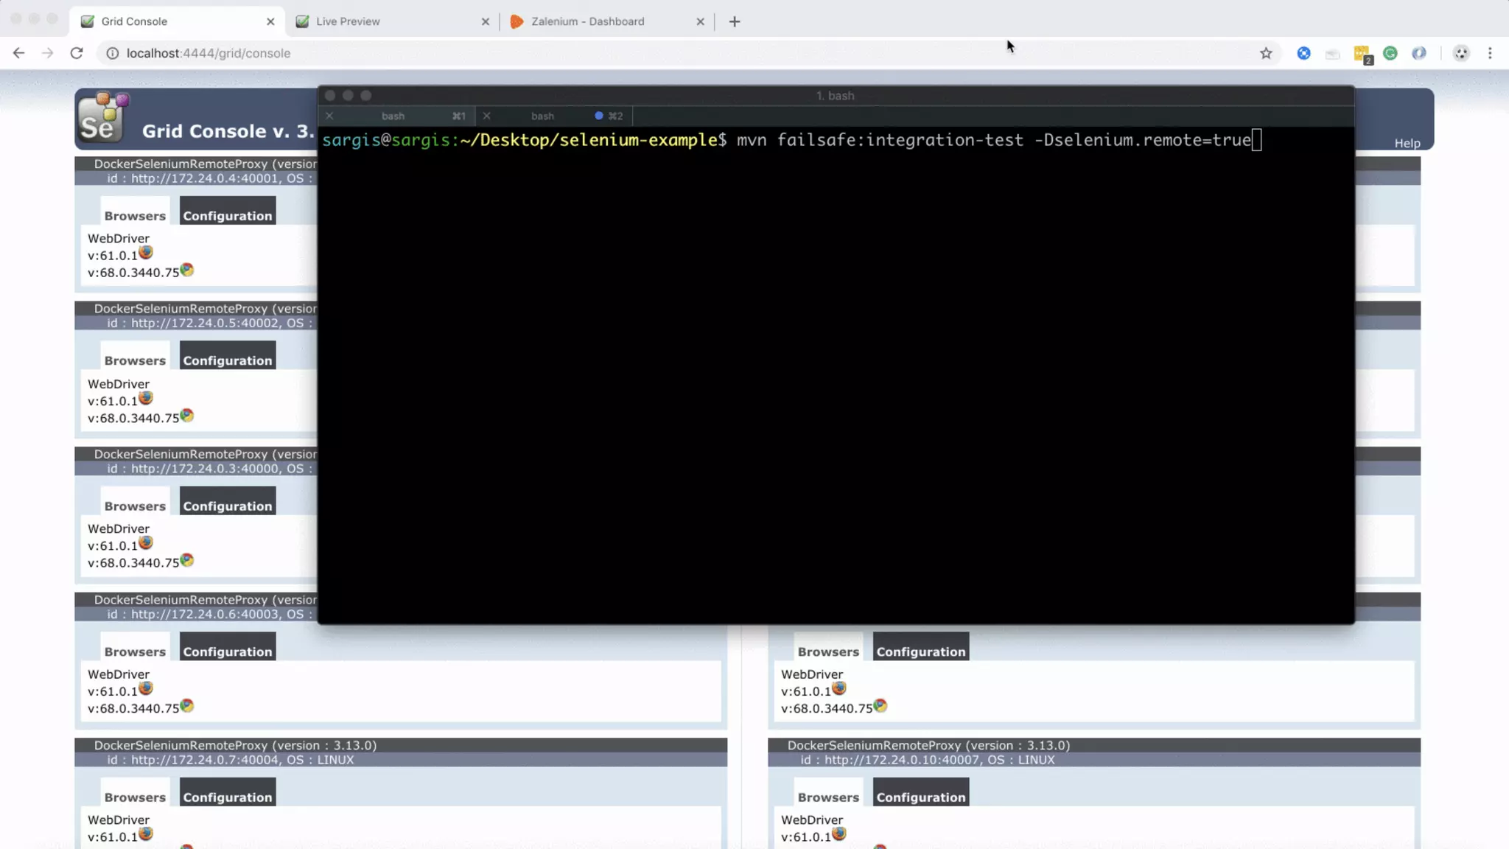Click the green circular extension icon
The width and height of the screenshot is (1509, 849).
click(1390, 53)
